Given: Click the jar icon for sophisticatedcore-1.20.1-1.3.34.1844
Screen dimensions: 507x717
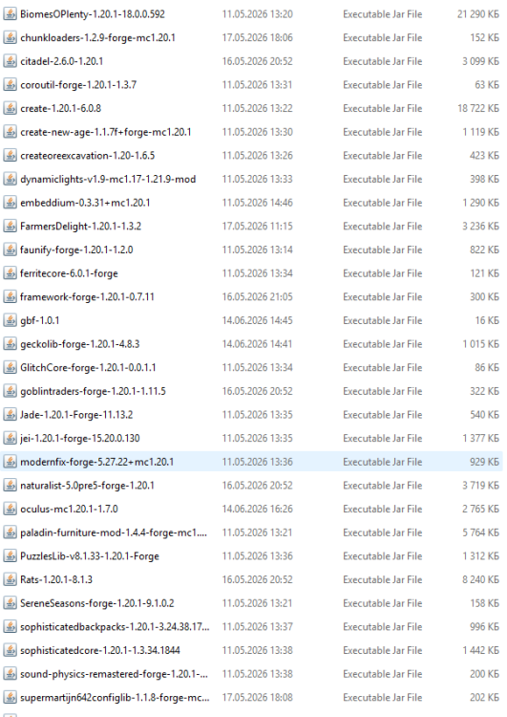Looking at the screenshot, I should point(11,650).
